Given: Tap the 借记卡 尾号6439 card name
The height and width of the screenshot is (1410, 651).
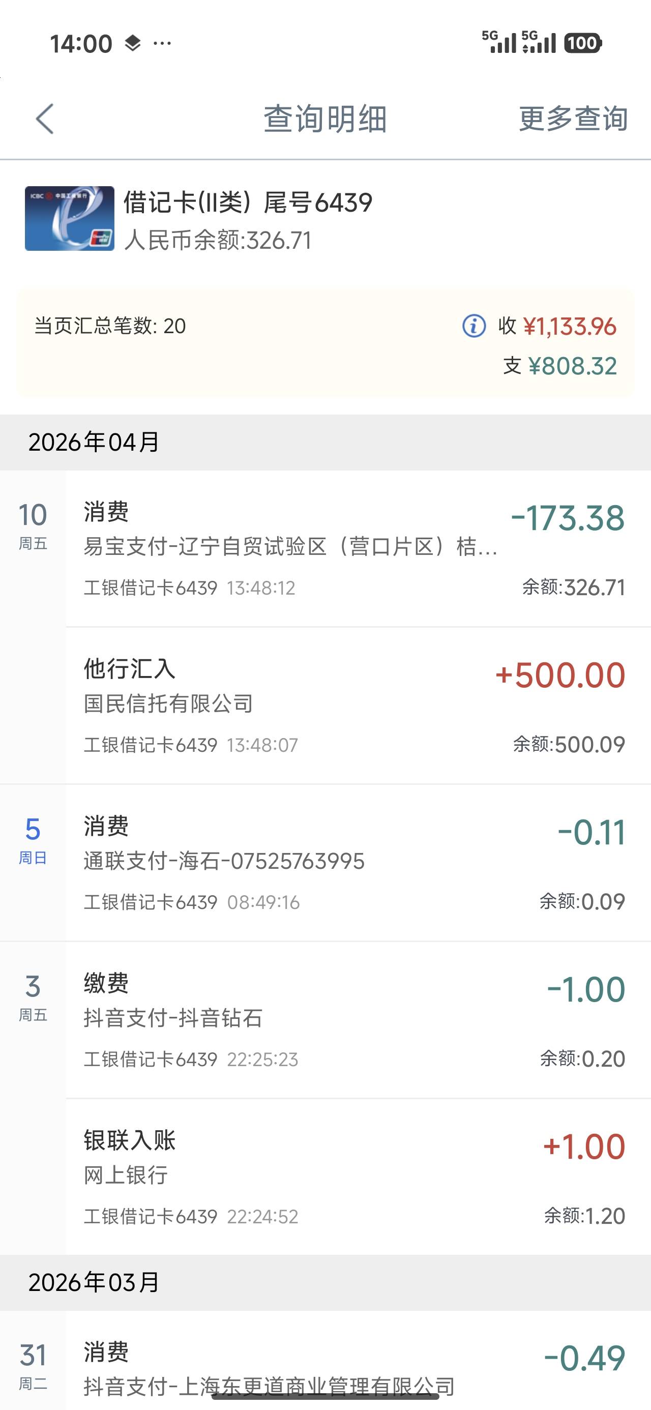Looking at the screenshot, I should pos(248,202).
